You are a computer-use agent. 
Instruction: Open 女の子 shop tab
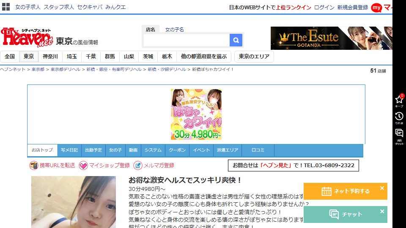tap(115, 150)
